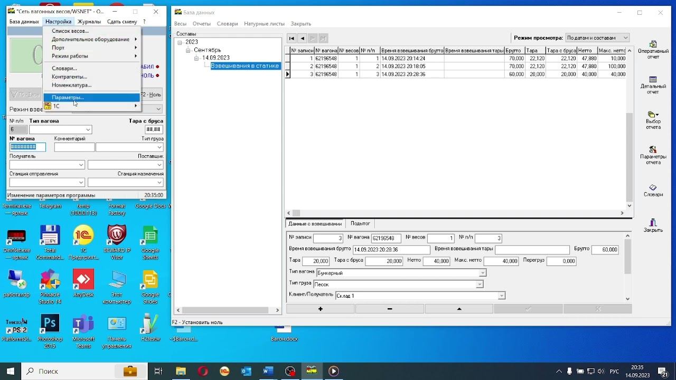Open Тип вагона dropdown in weighing details
676x380 pixels.
coord(482,273)
